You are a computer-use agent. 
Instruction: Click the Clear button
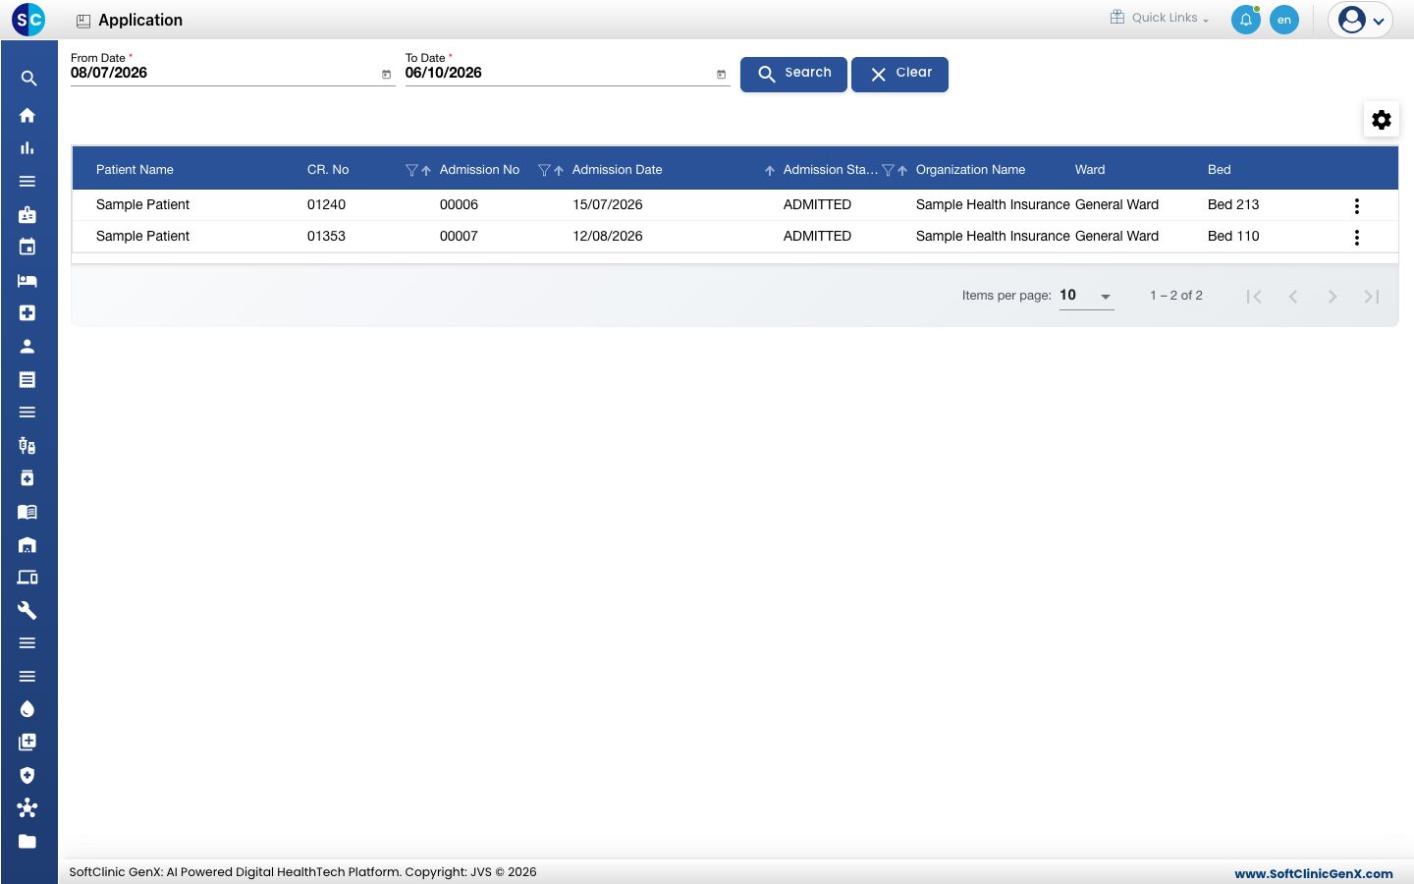899,74
